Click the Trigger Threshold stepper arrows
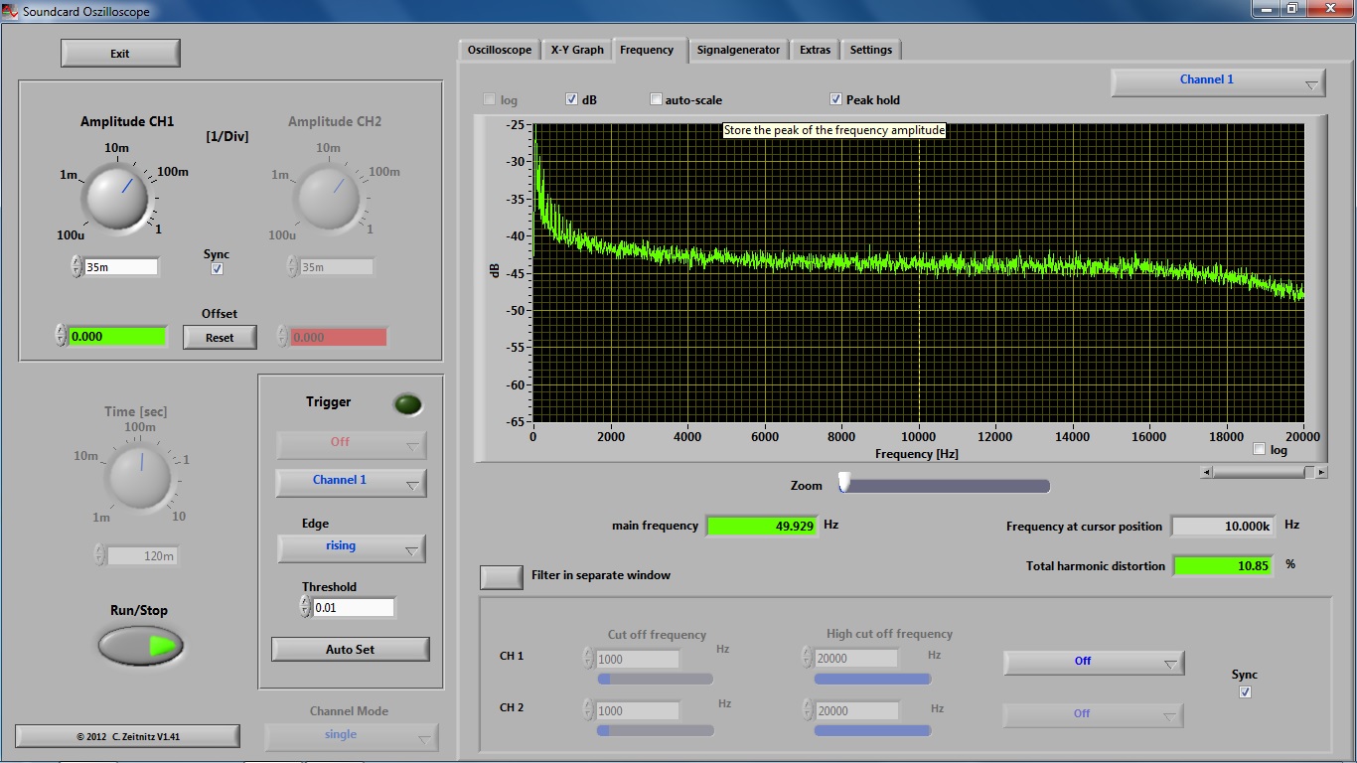 (x=305, y=607)
